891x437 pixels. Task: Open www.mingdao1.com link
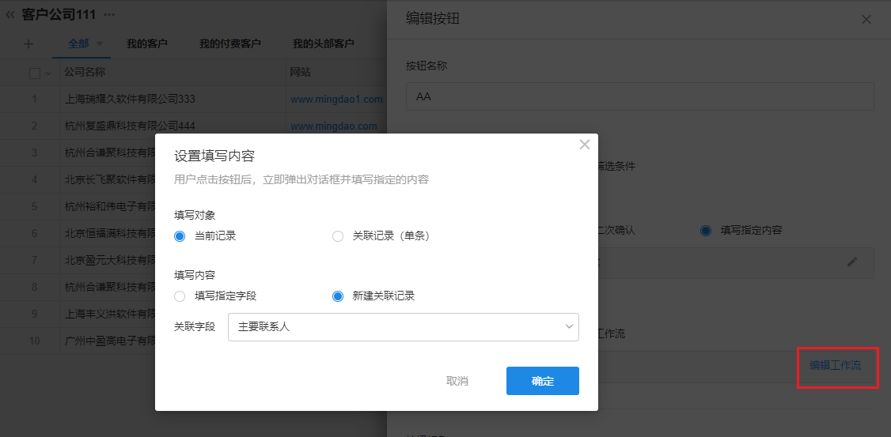(x=336, y=100)
